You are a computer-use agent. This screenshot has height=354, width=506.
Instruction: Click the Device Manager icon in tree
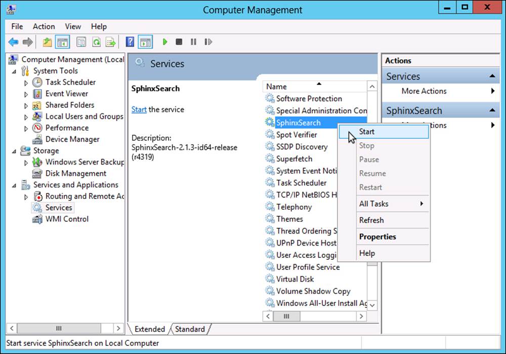click(37, 139)
